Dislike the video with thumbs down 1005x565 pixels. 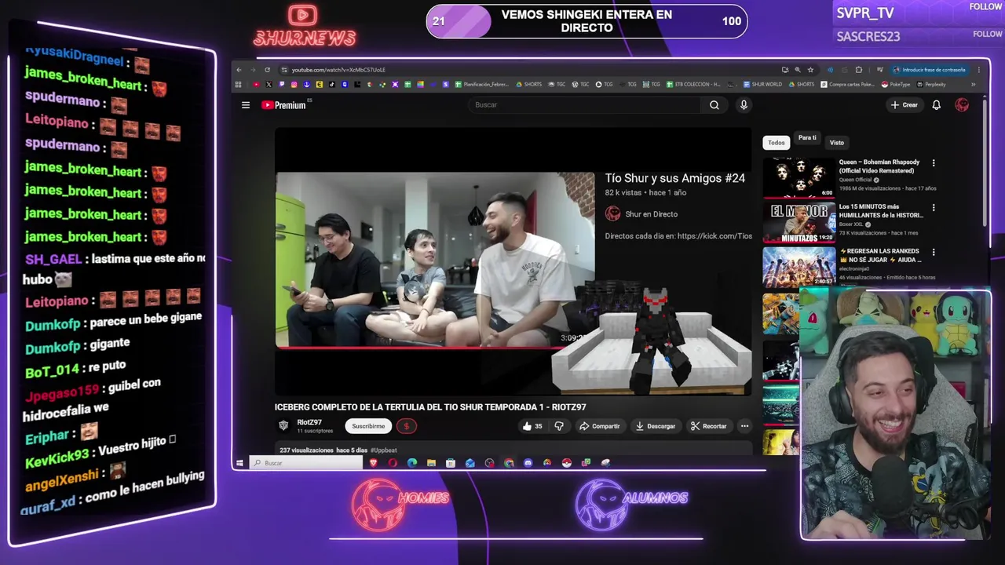point(559,426)
